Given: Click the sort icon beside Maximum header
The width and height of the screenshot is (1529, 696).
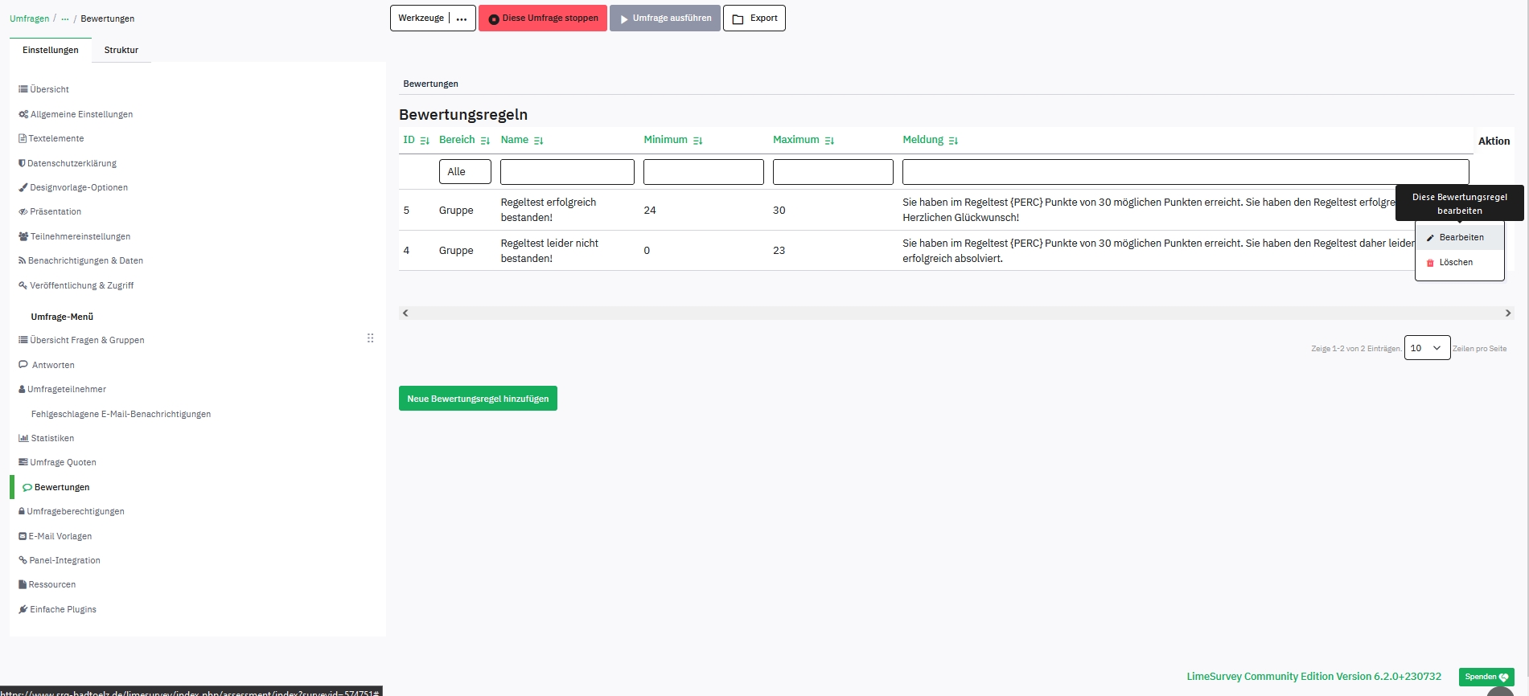Looking at the screenshot, I should point(829,141).
